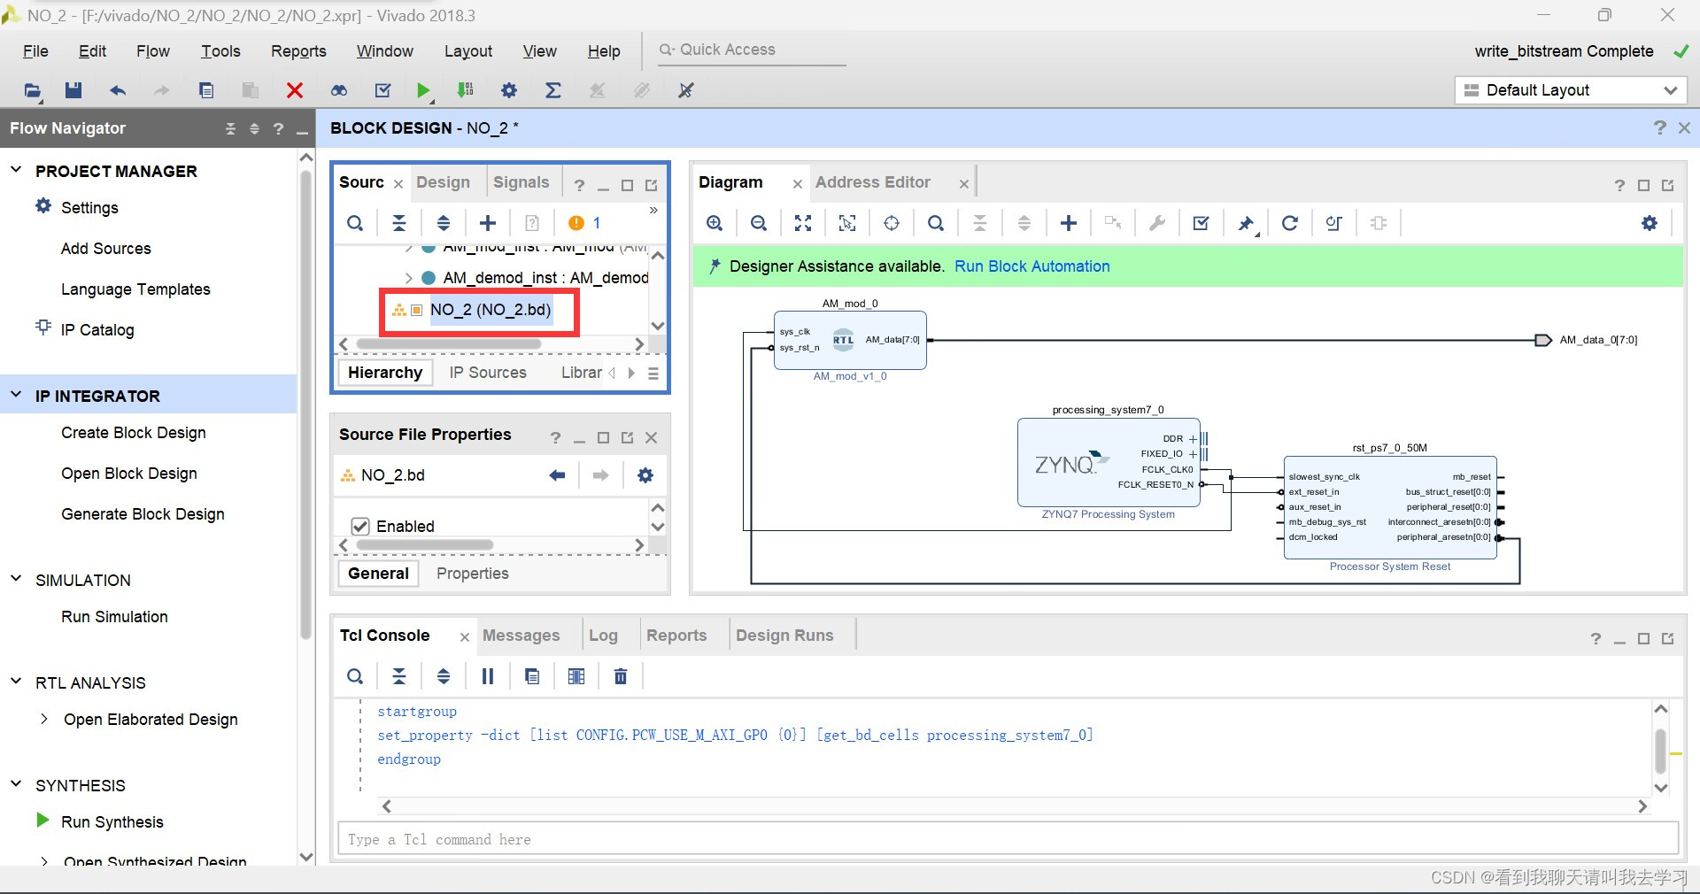Open Default Layout dropdown

1571,90
